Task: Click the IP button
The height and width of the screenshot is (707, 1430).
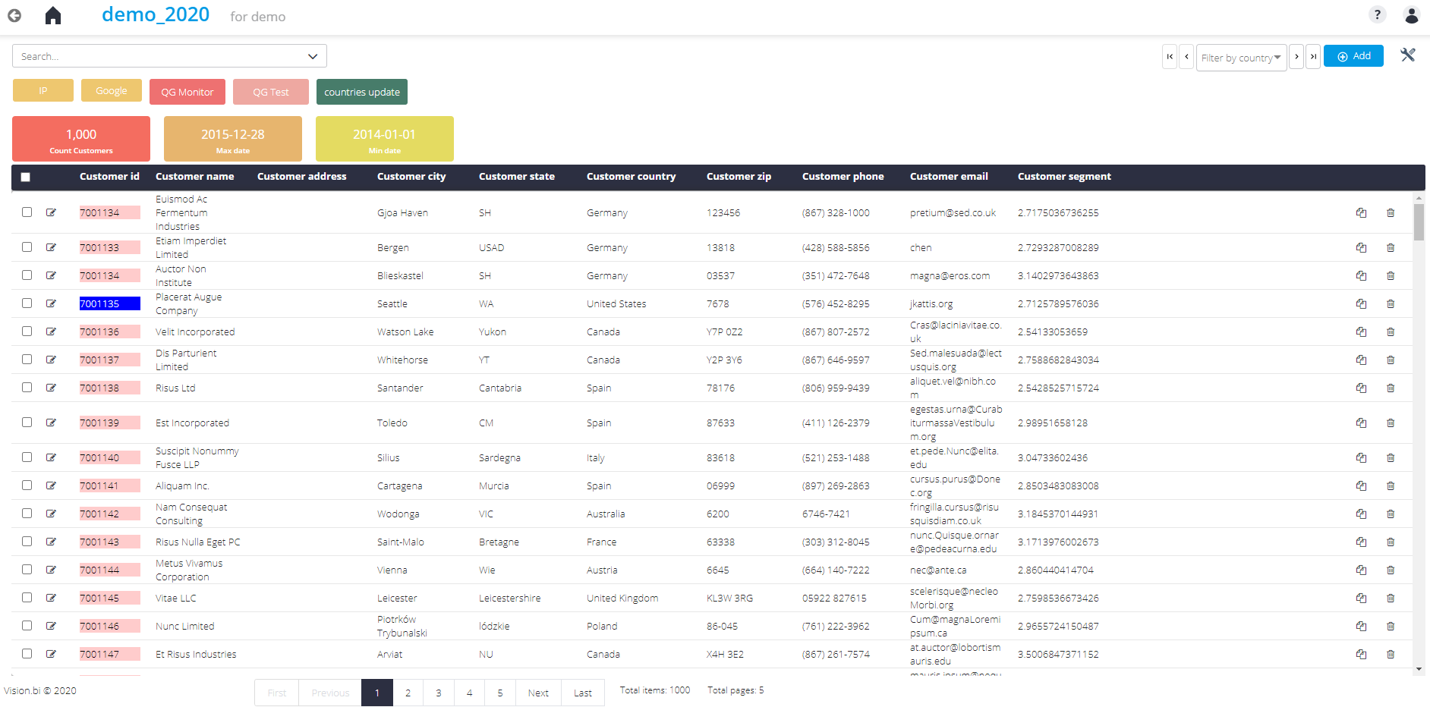Action: point(43,90)
